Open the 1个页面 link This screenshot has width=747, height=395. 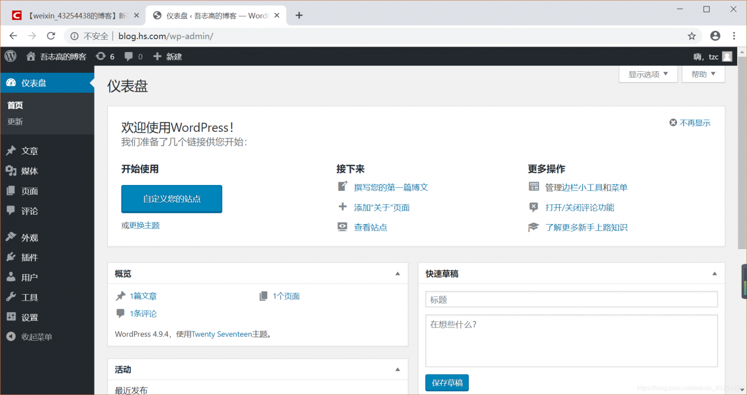point(286,296)
